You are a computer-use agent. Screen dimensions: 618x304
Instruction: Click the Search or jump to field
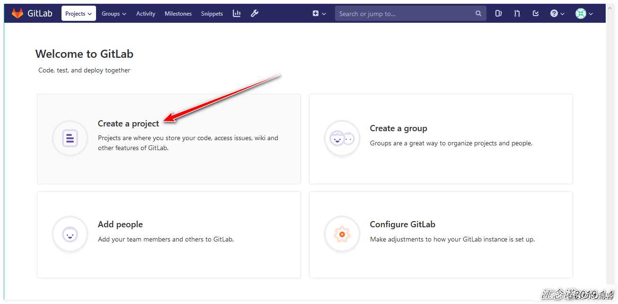[x=411, y=14]
